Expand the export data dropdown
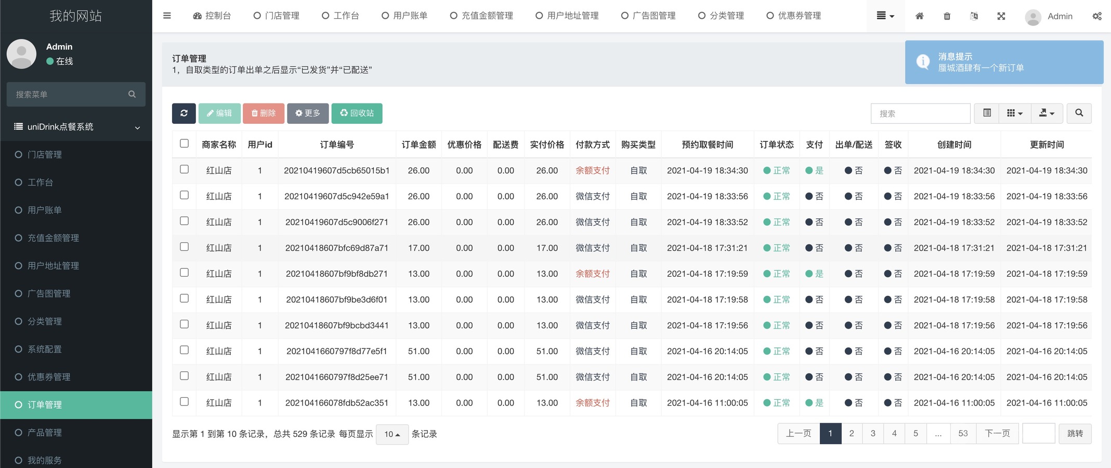The image size is (1111, 468). tap(1046, 113)
